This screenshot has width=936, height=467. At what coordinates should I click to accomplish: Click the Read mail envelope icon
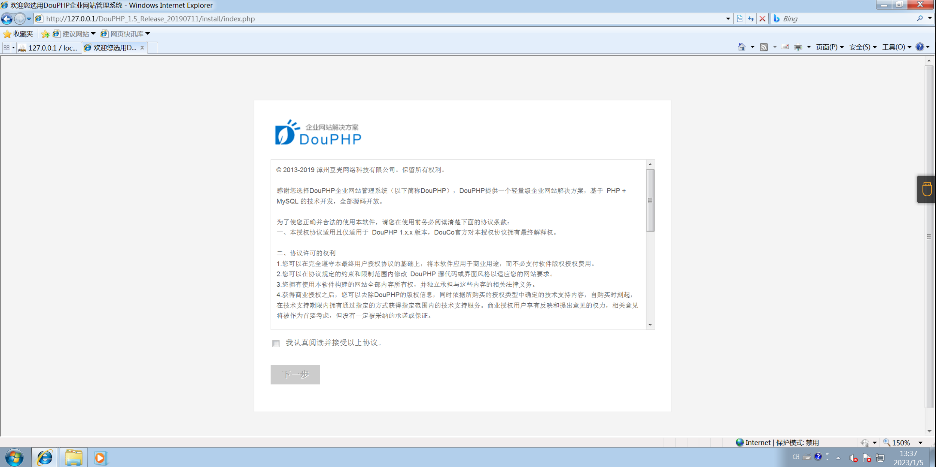tap(785, 47)
